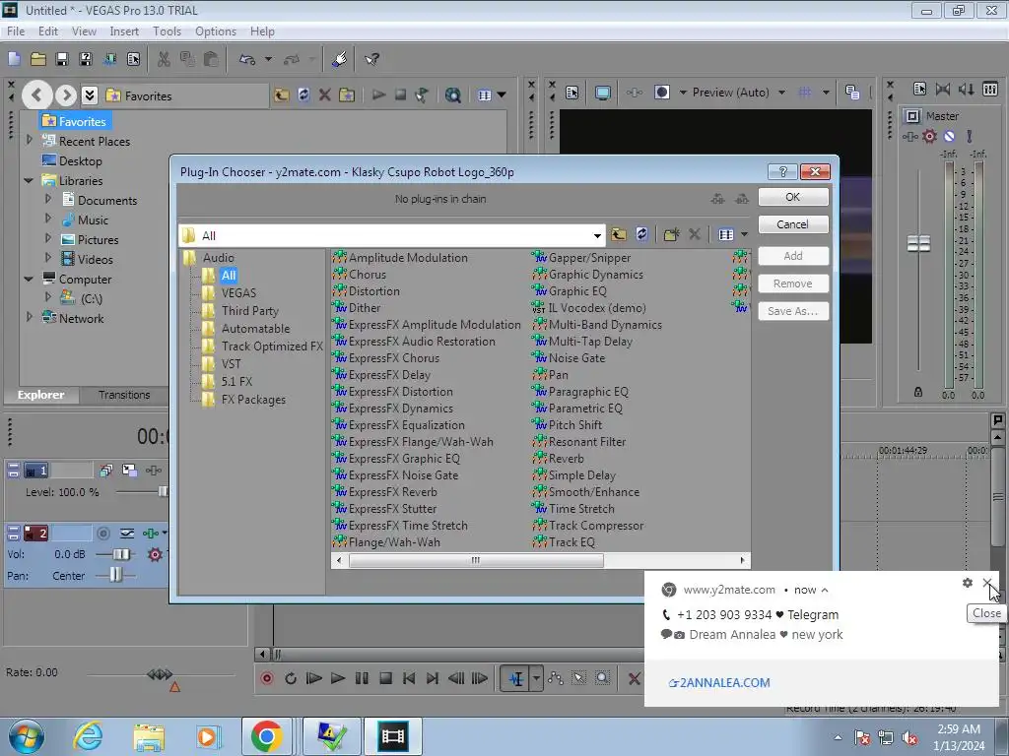
Task: Click the Master volume fader
Action: pos(918,243)
